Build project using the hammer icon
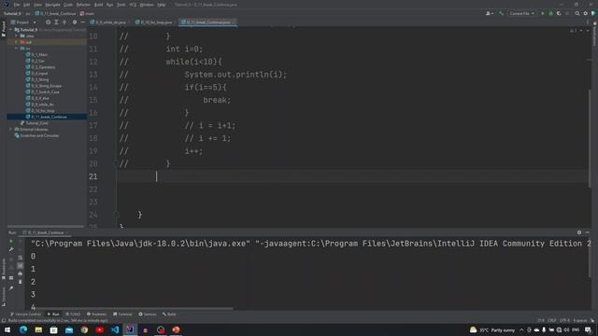Screen dimensions: 598x336 pos(501,13)
